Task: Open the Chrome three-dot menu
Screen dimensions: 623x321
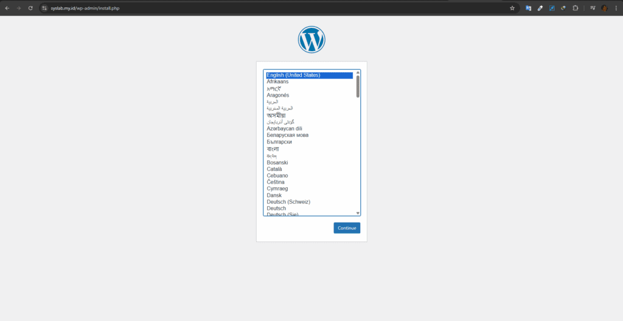Action: tap(616, 8)
